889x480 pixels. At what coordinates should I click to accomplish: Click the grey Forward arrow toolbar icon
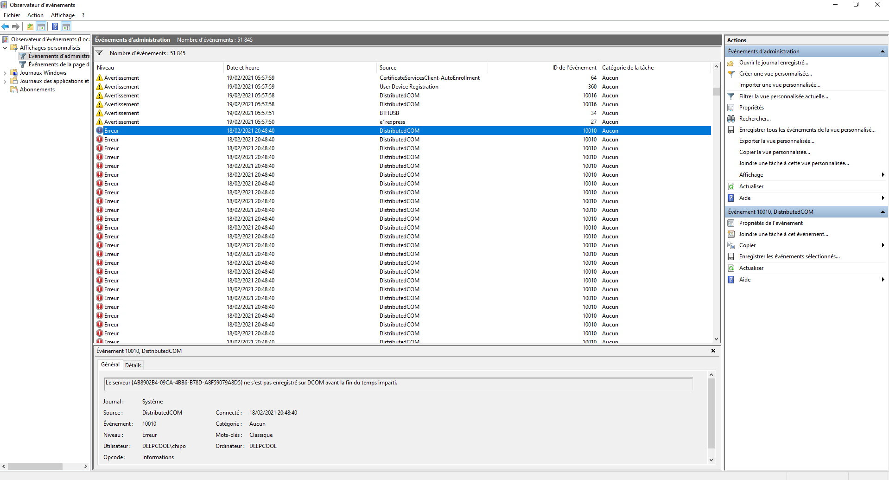click(16, 27)
